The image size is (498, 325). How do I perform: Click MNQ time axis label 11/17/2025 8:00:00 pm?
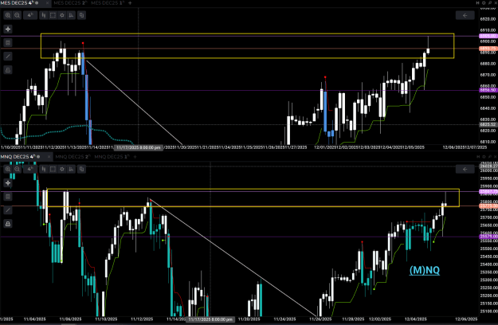pyautogui.click(x=210, y=319)
